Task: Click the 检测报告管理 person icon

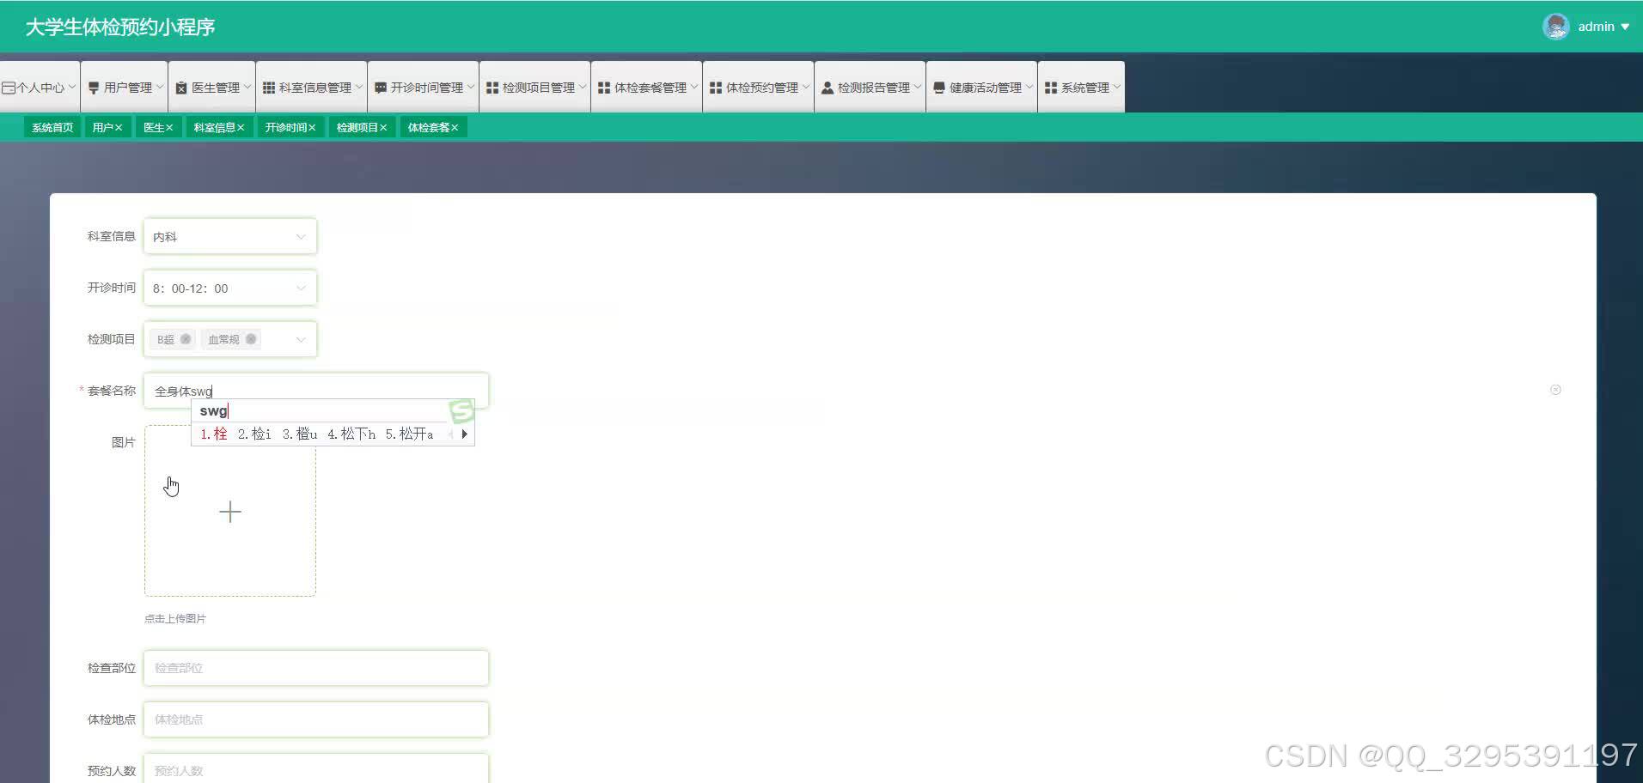Action: pyautogui.click(x=828, y=88)
